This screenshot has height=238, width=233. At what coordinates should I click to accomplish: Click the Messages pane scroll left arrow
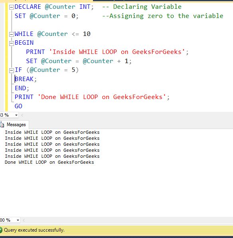[x=24, y=220]
